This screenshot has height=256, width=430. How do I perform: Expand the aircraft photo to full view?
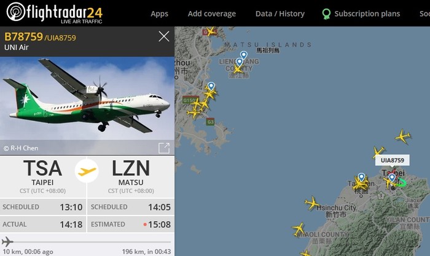[x=164, y=148]
